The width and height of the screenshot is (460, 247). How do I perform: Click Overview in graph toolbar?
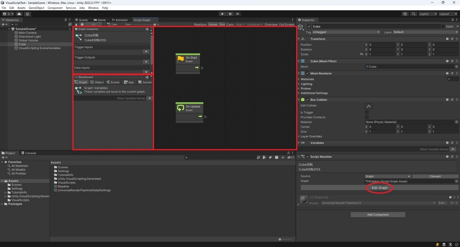tap(271, 25)
